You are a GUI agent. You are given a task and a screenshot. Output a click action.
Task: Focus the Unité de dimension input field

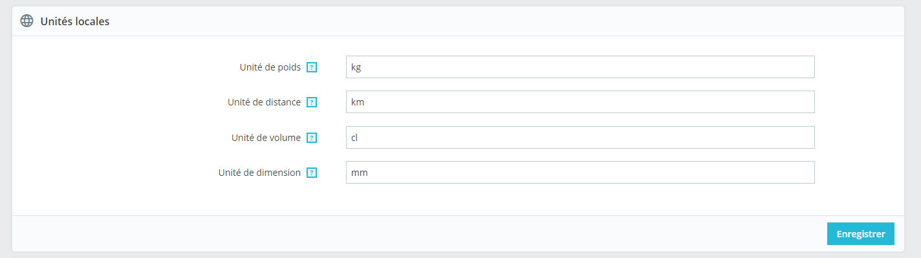click(580, 173)
